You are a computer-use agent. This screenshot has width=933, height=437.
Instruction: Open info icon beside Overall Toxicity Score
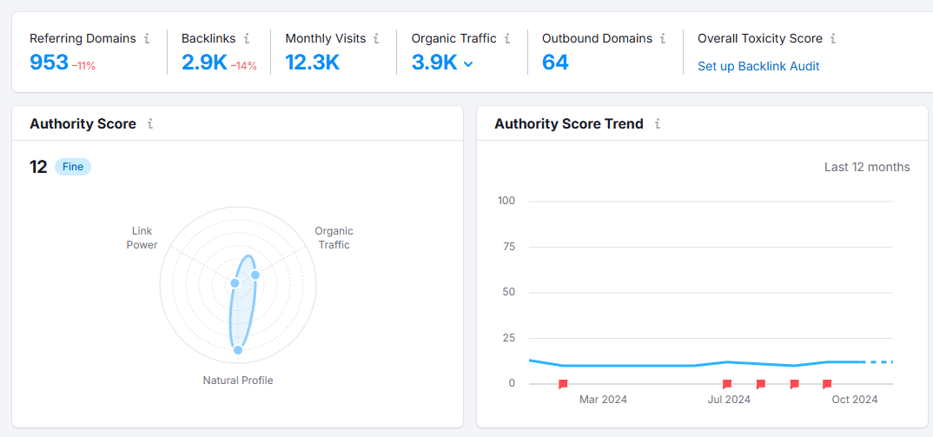[833, 39]
